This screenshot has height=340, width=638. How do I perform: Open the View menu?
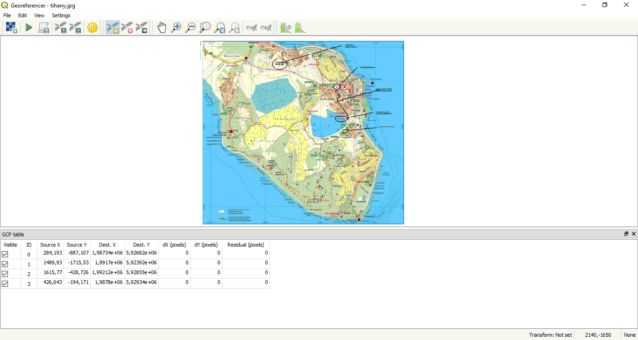(39, 15)
